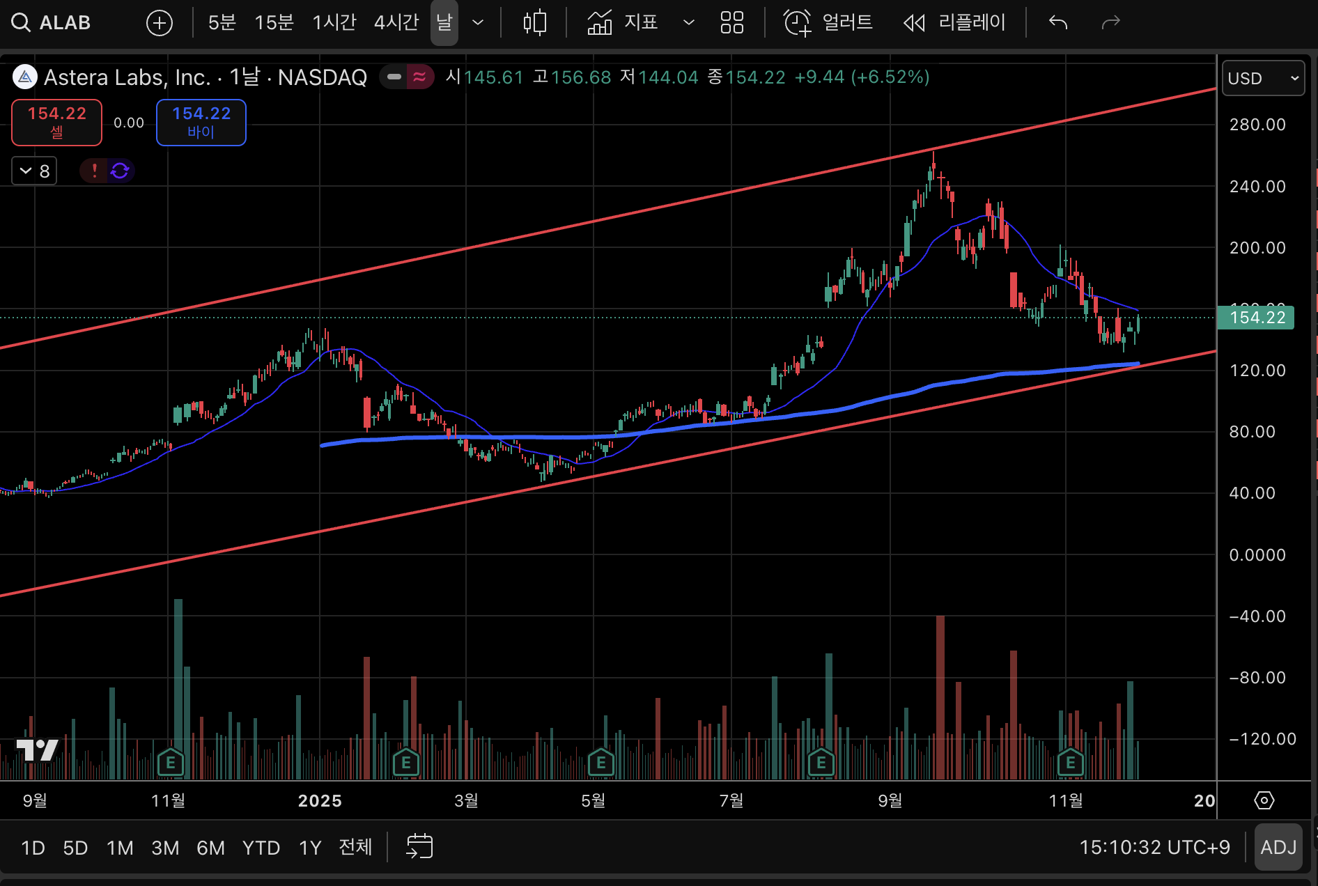Expand the timeframe interval dropdown
The width and height of the screenshot is (1318, 886).
click(x=478, y=22)
